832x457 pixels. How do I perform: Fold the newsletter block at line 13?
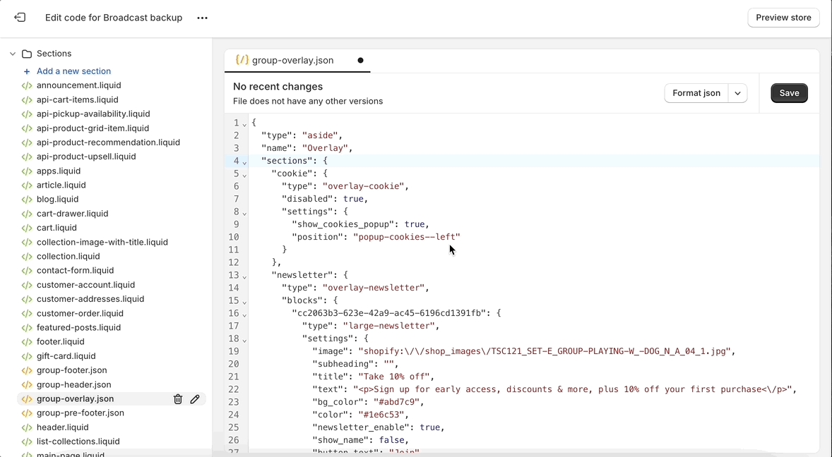[244, 277]
